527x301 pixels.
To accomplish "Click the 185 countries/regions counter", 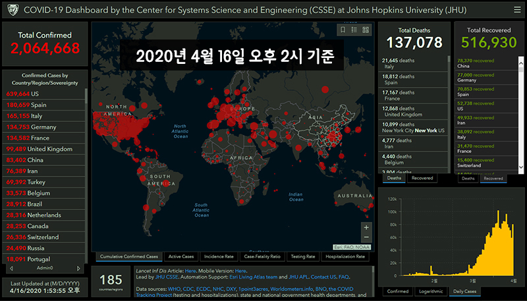I will tap(111, 282).
